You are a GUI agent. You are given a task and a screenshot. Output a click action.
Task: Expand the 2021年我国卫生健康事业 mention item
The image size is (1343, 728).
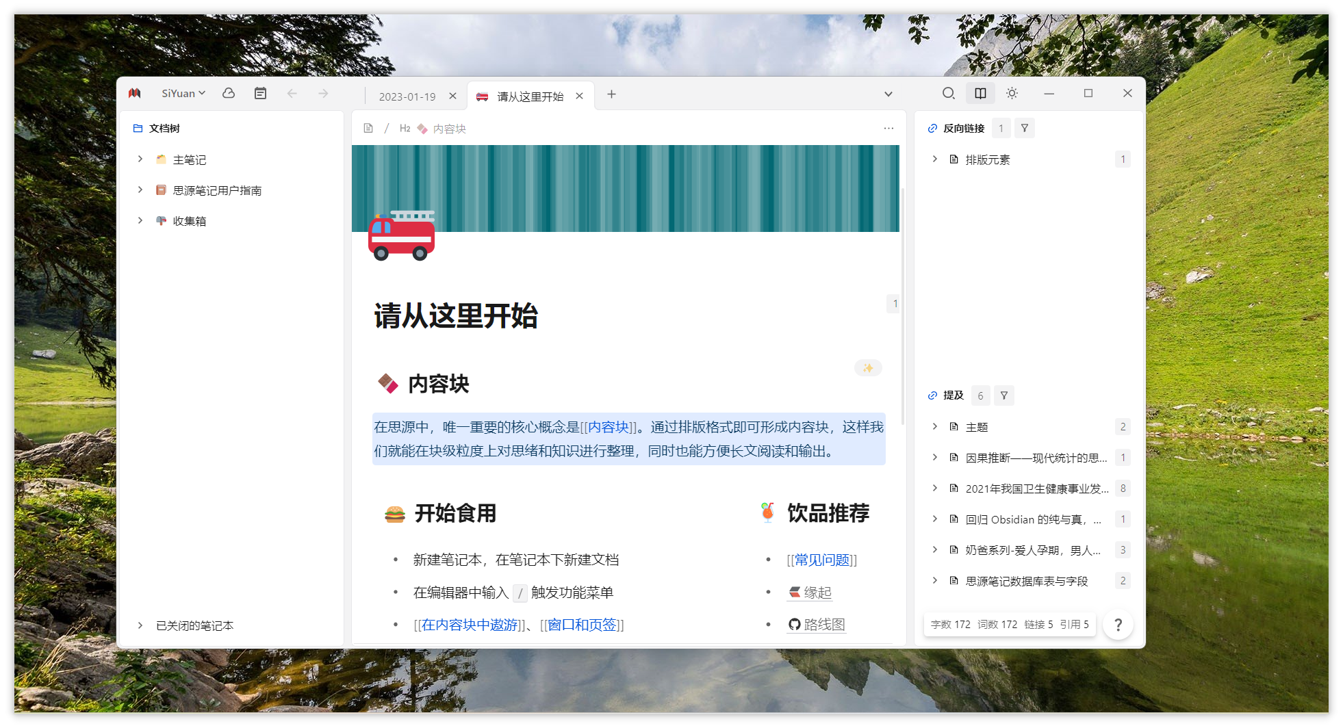click(935, 489)
